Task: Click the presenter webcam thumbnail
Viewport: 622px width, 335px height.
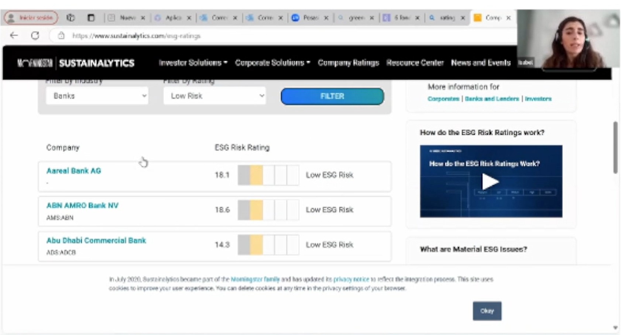Action: point(568,39)
